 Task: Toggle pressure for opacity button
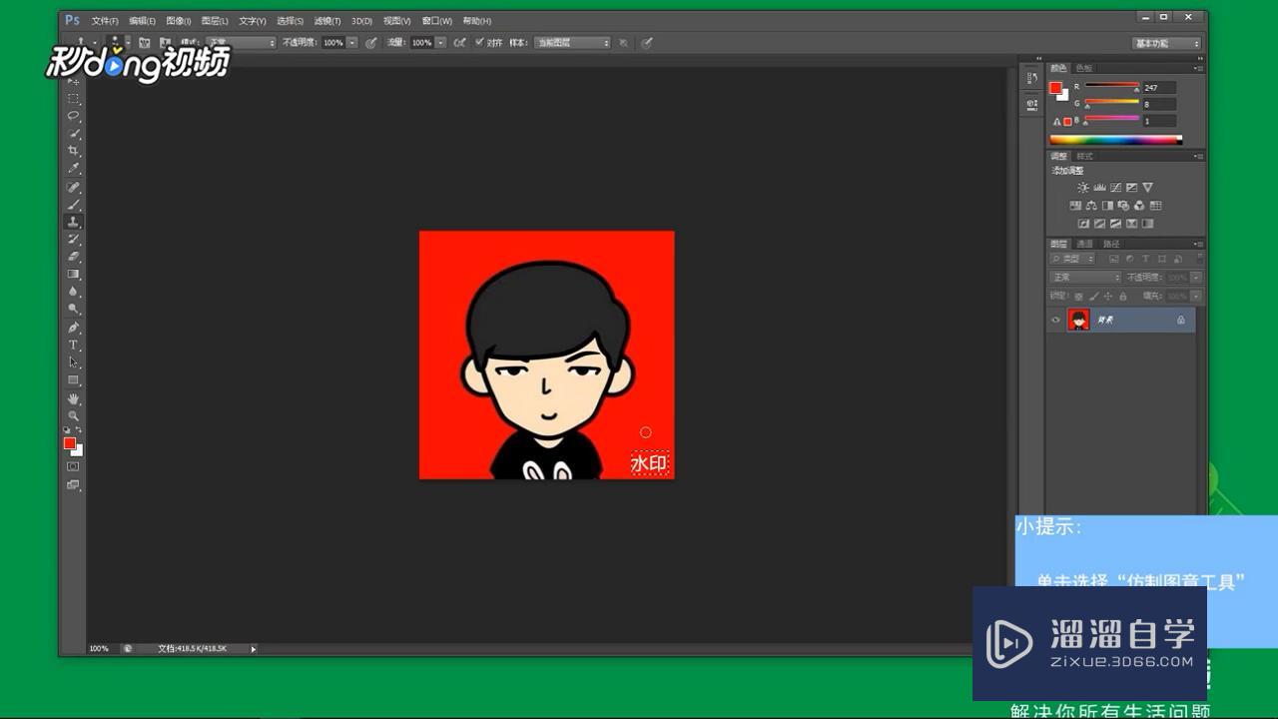click(369, 43)
